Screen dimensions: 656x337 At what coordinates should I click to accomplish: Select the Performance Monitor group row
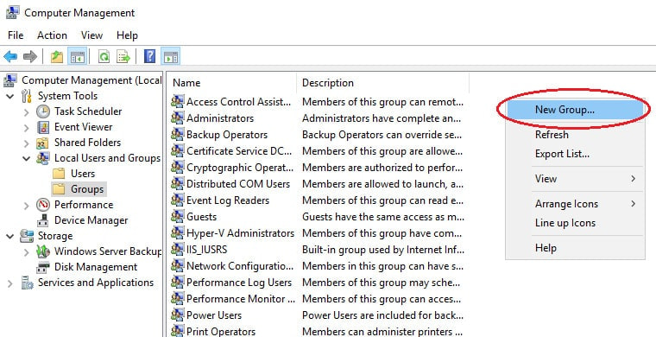pyautogui.click(x=318, y=298)
